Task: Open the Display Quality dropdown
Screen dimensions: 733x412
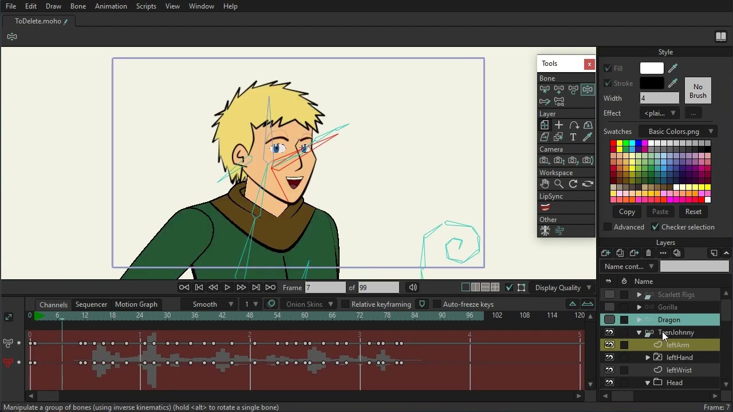Action: (563, 287)
